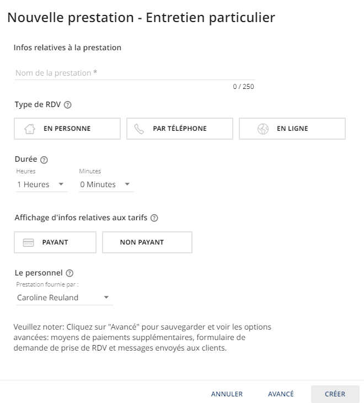Click the CRÉER button
Viewport: 364px width, 403px height.
pos(335,394)
